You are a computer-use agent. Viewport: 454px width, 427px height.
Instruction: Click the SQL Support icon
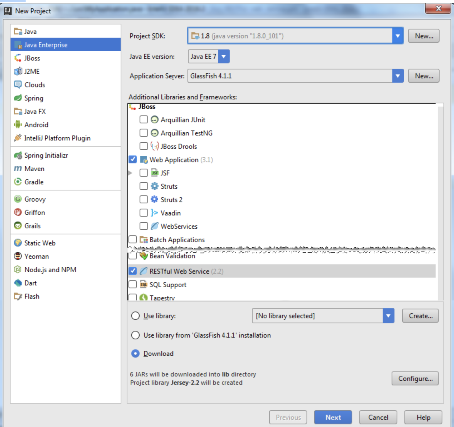pos(144,285)
